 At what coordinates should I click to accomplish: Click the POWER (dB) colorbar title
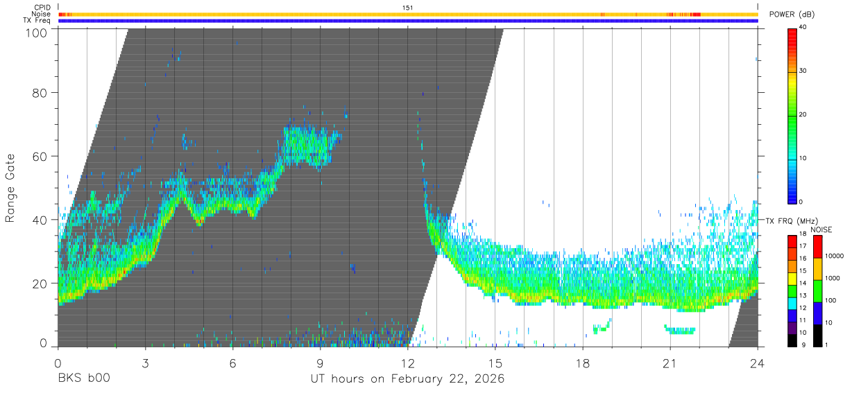pos(792,15)
